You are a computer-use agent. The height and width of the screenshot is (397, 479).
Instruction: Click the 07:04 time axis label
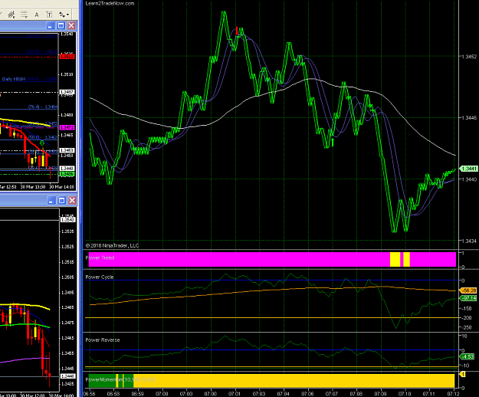point(283,394)
